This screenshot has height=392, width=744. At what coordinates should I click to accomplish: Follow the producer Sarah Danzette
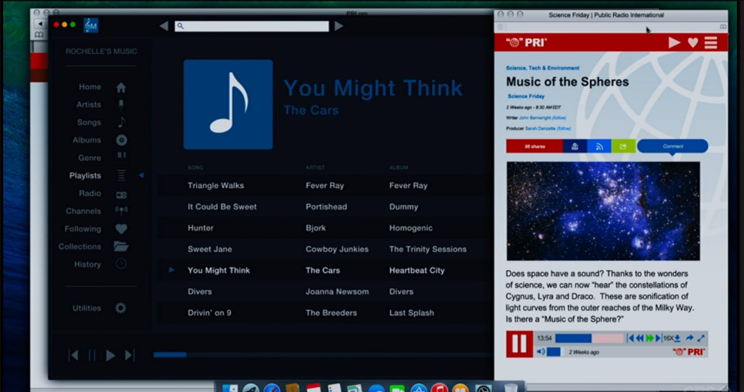pos(564,129)
